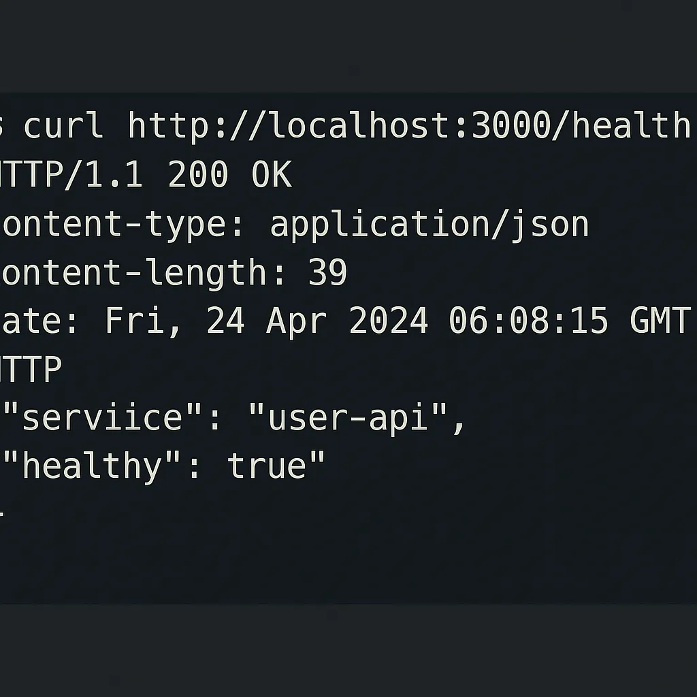Click the 200 status code

198,174
